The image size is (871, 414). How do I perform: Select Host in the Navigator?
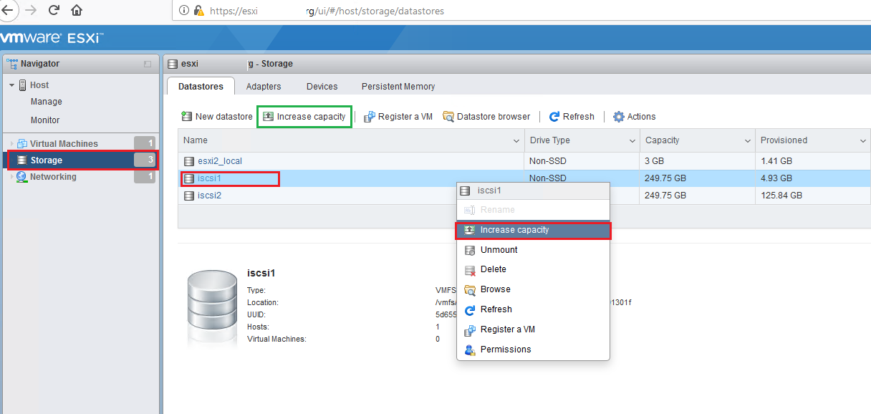(x=39, y=85)
